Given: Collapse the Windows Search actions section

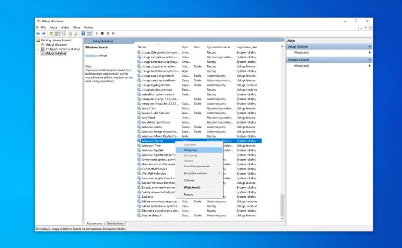Looking at the screenshot, I should coord(369,60).
